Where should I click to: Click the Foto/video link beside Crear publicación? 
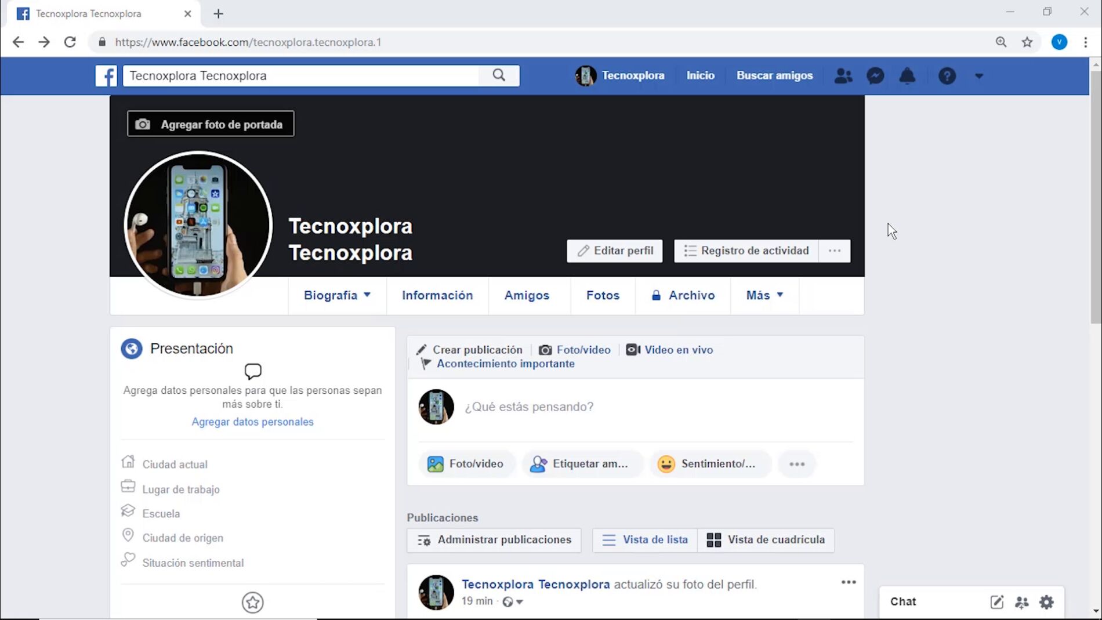575,350
